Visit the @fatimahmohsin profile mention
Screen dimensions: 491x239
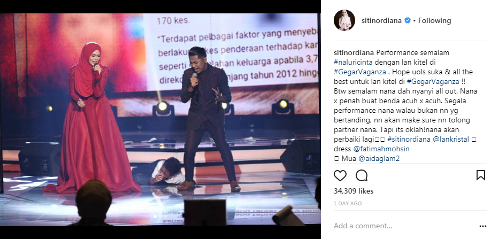click(381, 149)
